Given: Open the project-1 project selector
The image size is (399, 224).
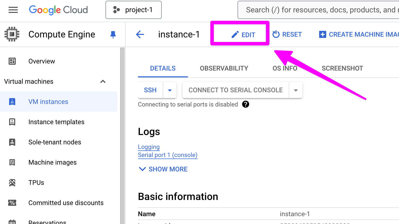Looking at the screenshot, I should [134, 10].
